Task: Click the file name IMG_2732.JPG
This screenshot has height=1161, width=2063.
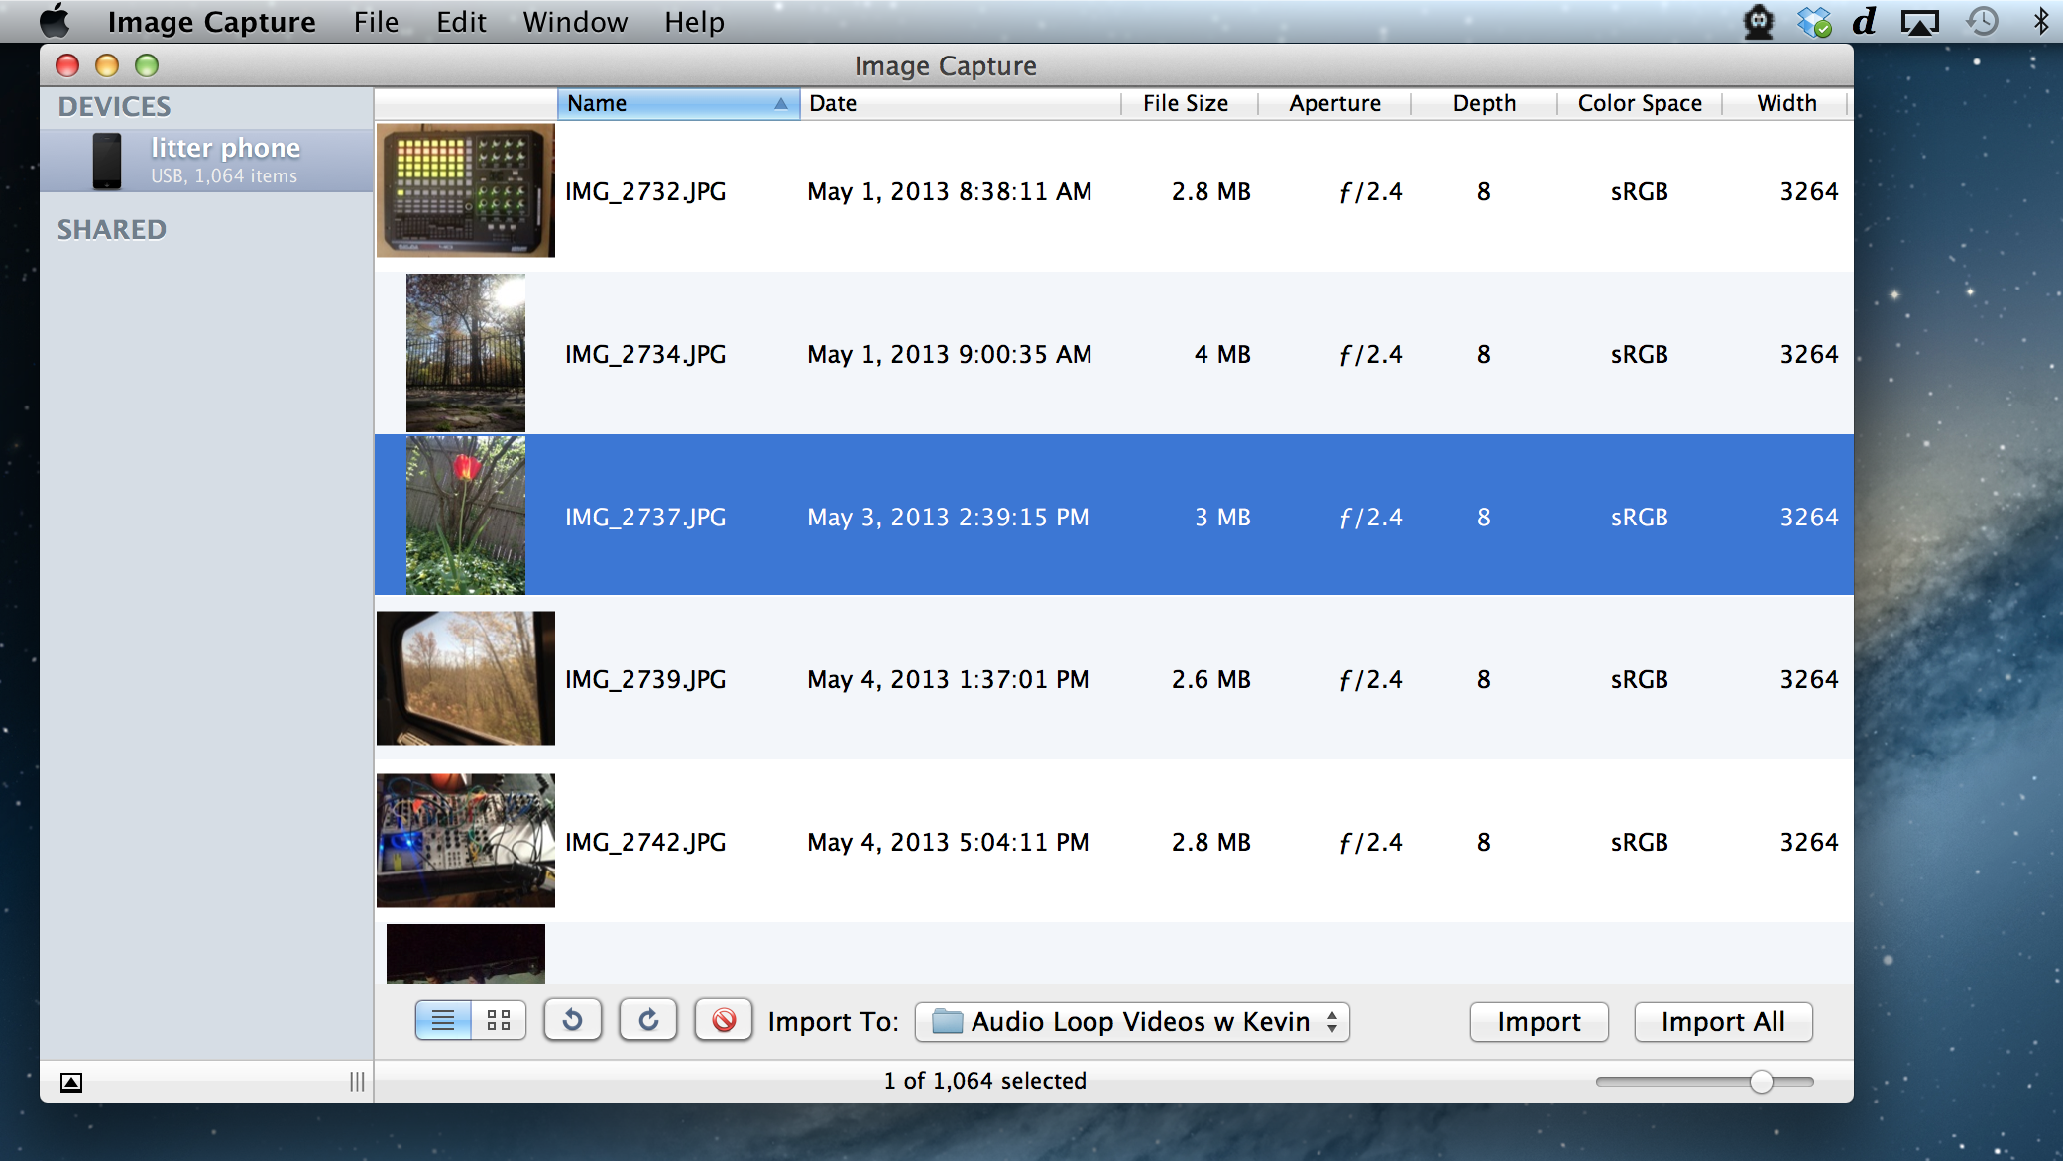Action: coord(645,191)
